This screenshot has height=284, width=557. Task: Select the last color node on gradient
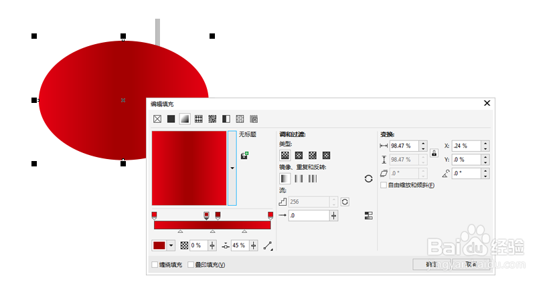pyautogui.click(x=270, y=216)
